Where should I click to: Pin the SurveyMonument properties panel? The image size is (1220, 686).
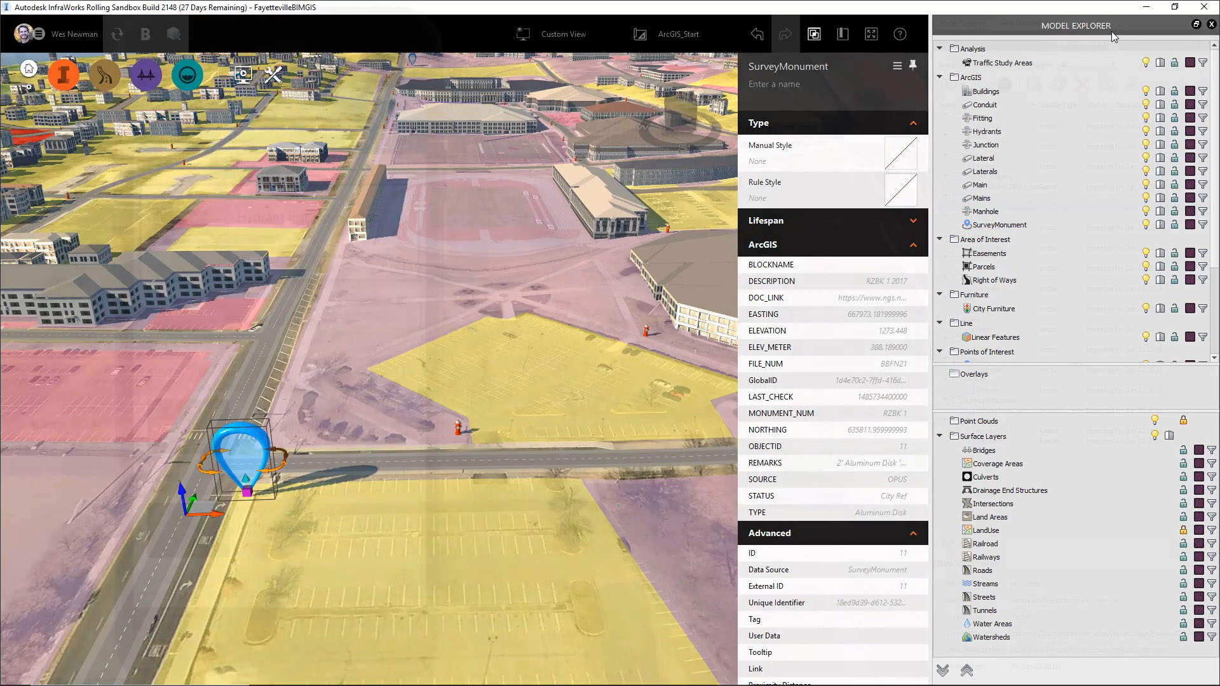913,65
